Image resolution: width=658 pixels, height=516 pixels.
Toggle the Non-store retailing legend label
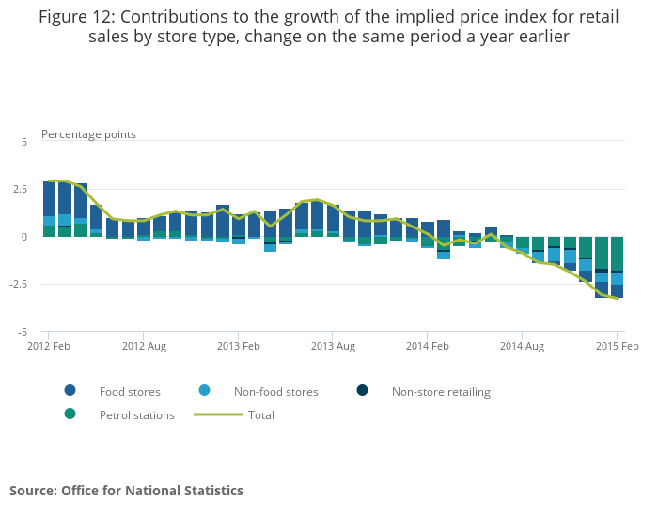441,392
